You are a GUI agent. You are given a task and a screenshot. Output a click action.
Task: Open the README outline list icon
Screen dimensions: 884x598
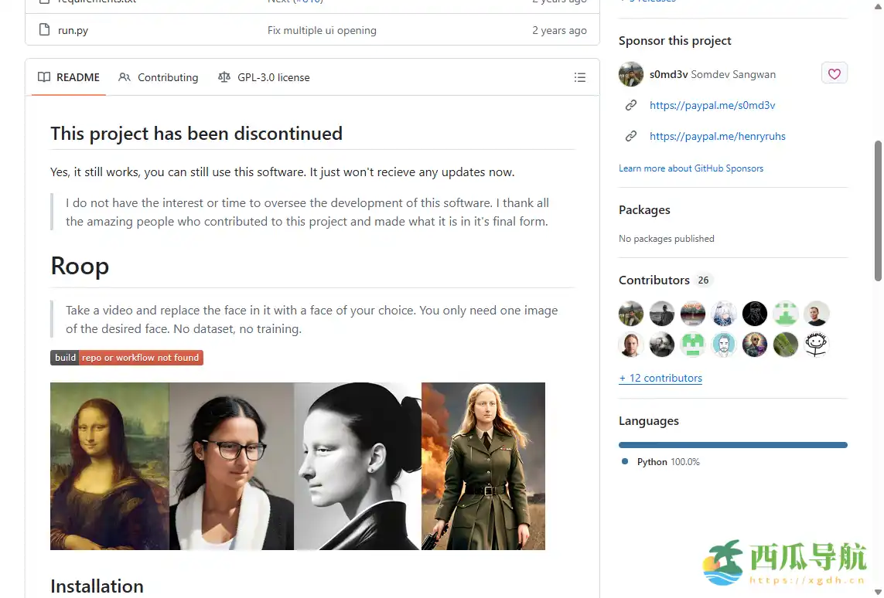579,77
